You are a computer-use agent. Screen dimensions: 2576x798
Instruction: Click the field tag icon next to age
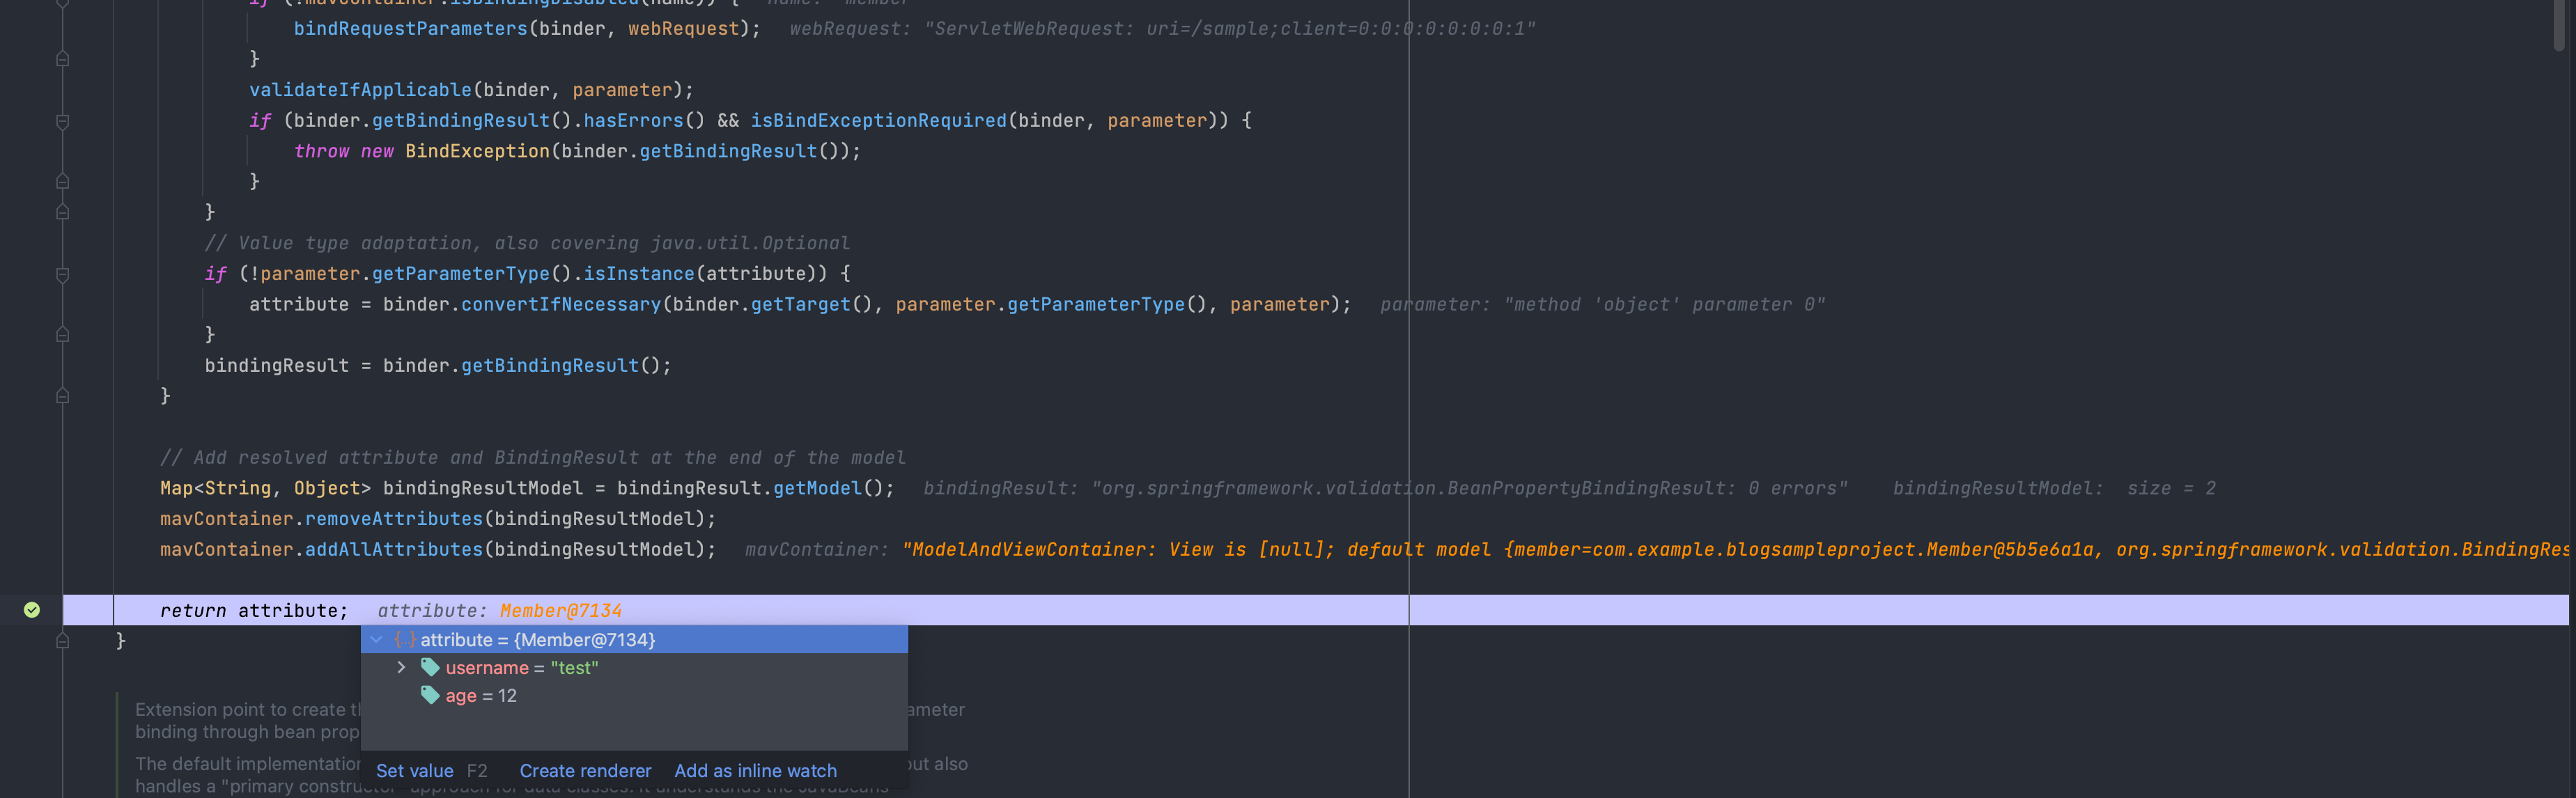[x=430, y=696]
